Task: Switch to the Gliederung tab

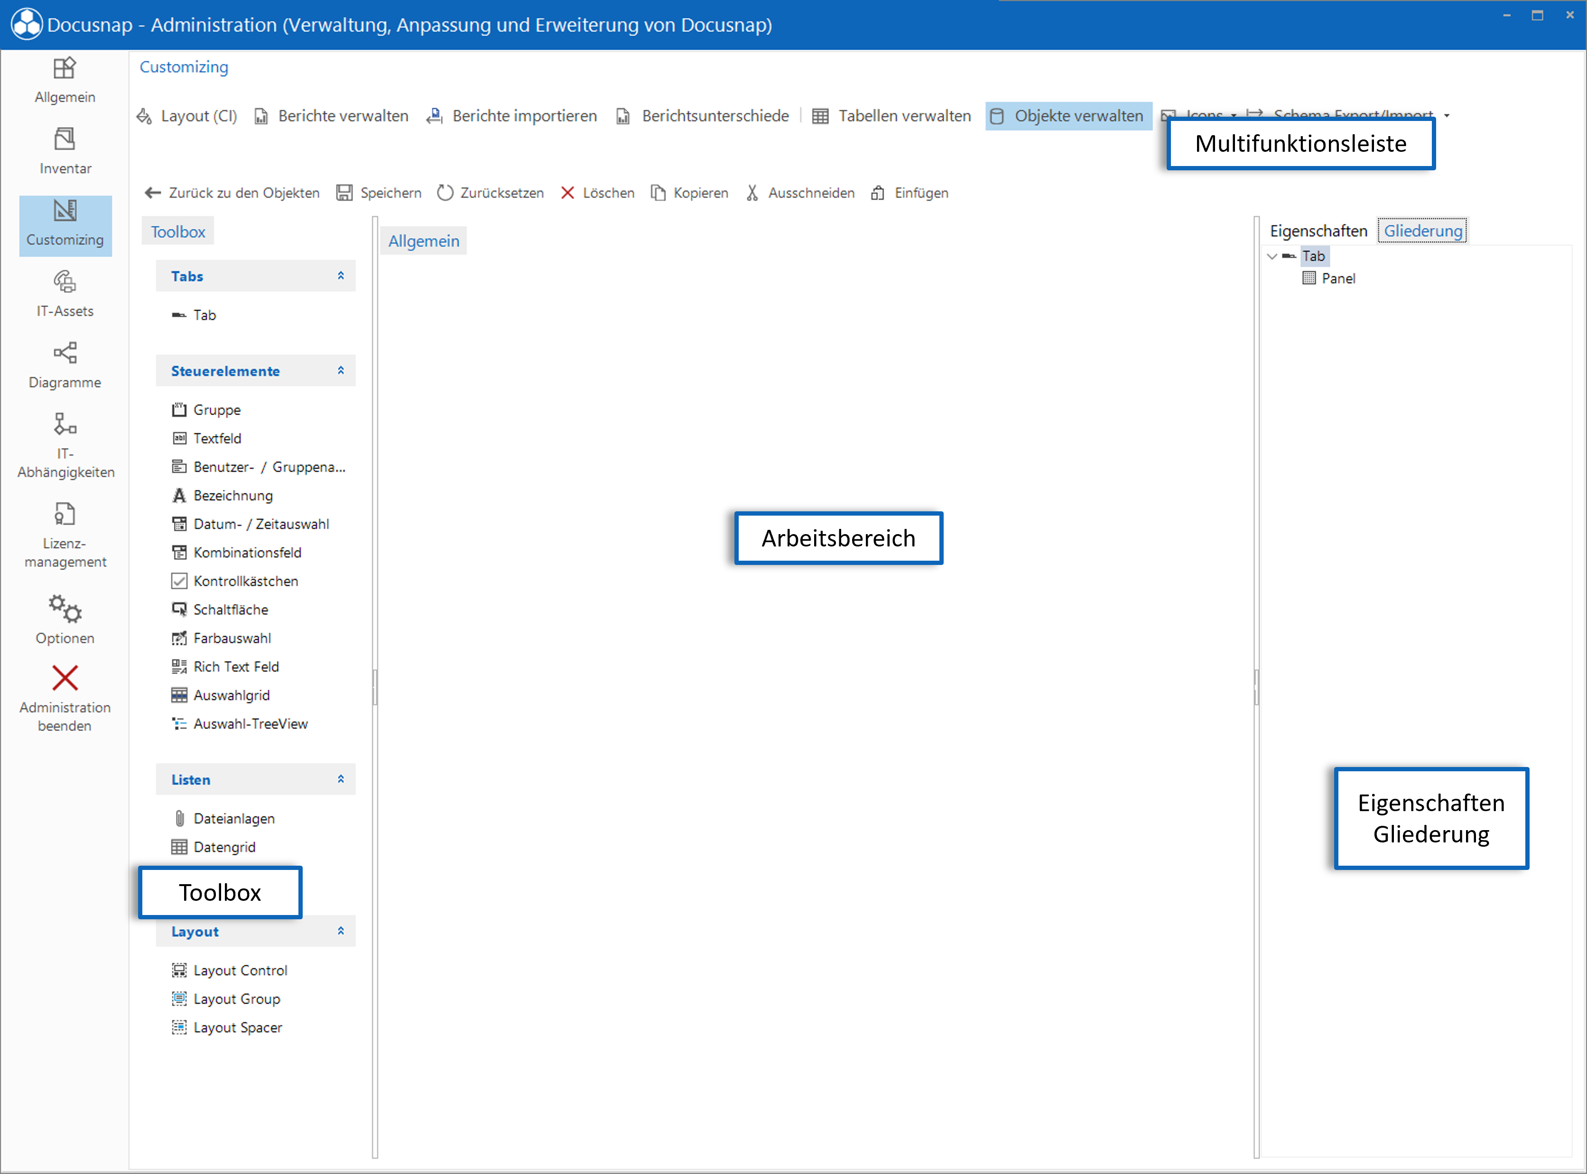Action: click(1423, 231)
